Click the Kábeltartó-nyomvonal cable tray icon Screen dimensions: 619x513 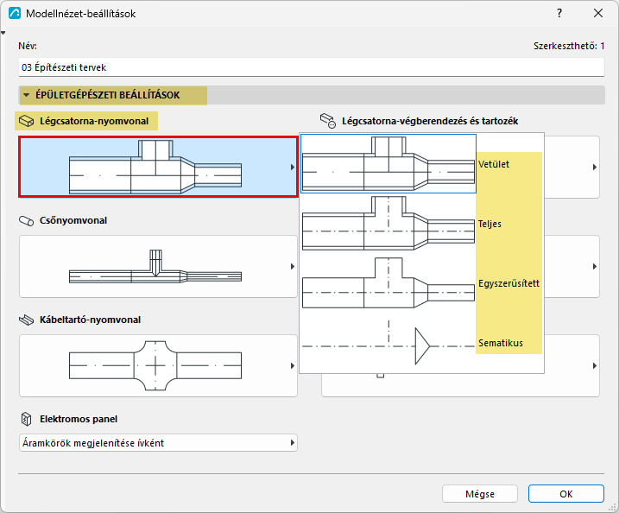27,320
